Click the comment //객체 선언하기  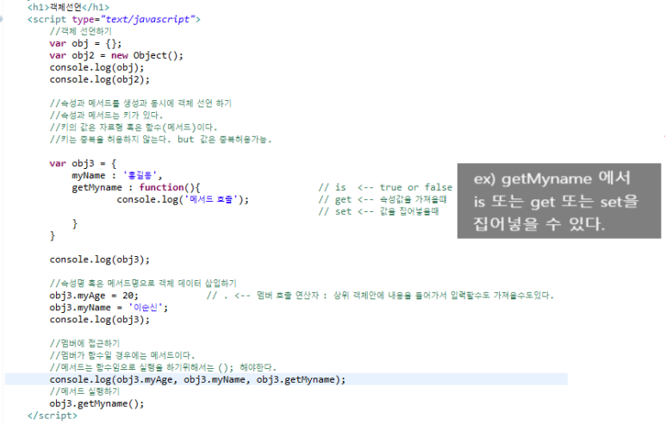[81, 31]
